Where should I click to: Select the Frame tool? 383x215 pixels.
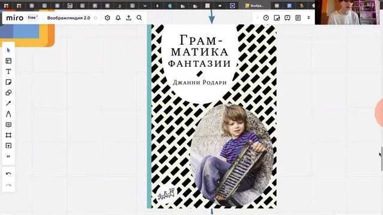click(8, 136)
